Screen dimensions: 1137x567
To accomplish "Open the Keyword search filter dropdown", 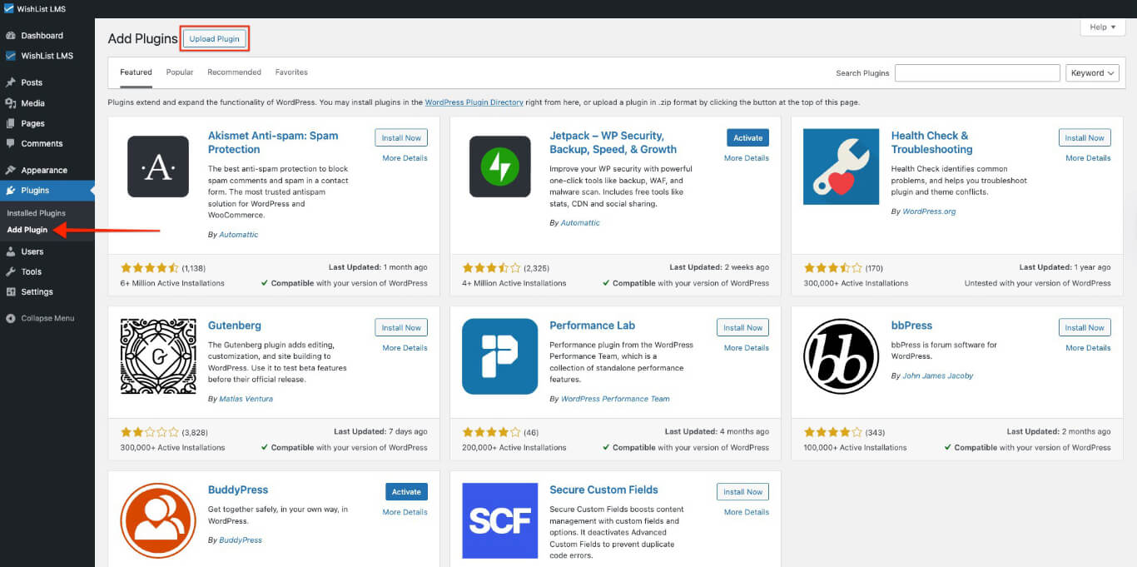I will pyautogui.click(x=1092, y=72).
